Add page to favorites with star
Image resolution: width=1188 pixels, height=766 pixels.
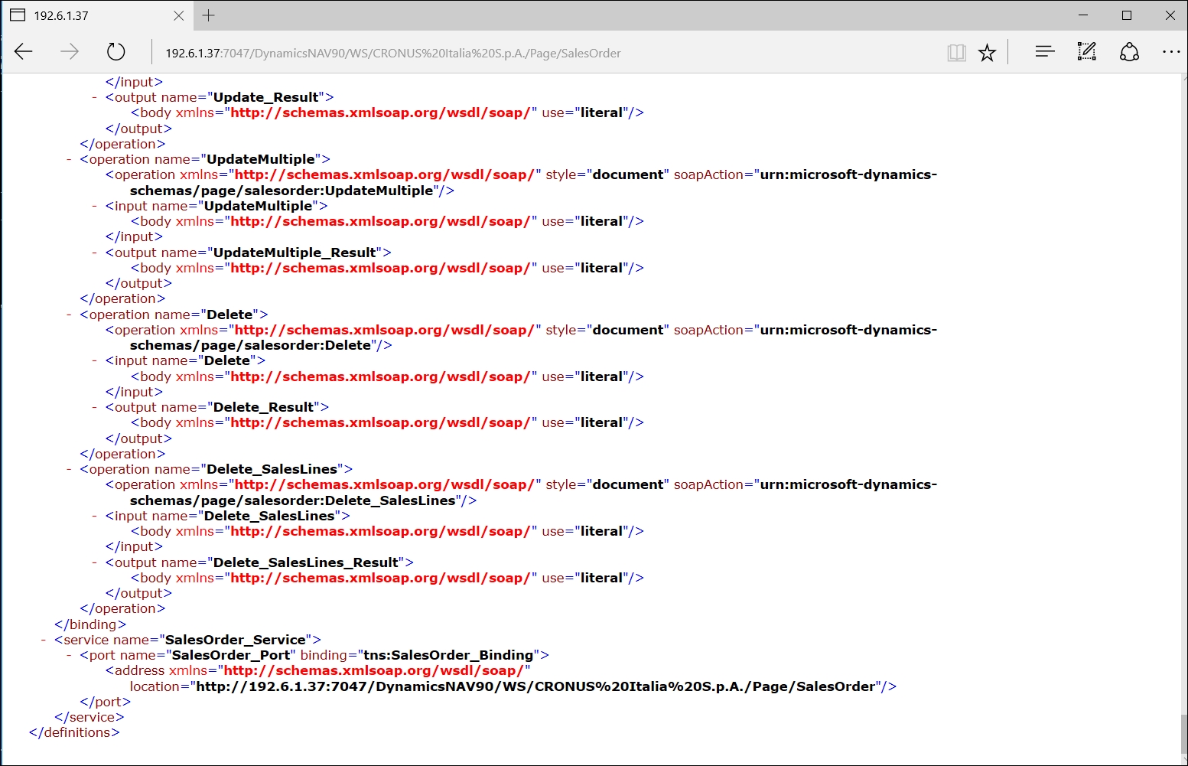[988, 53]
